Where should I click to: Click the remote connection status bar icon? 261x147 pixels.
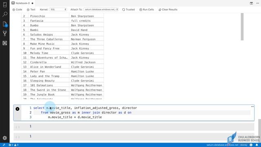pos(4,145)
